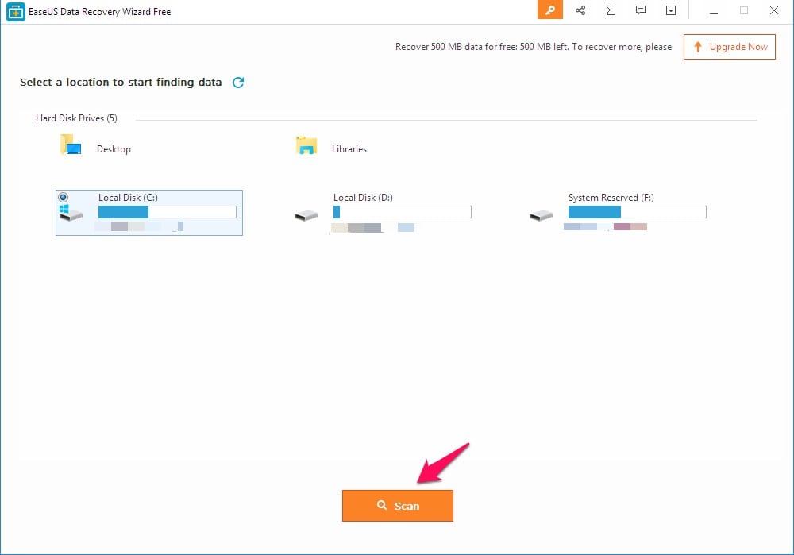Select the Local Disk (D:) label
This screenshot has height=555, width=794.
pyautogui.click(x=363, y=198)
